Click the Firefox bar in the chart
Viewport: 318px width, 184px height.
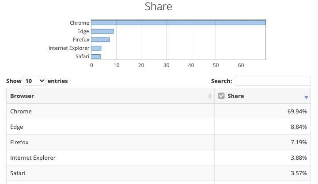pos(100,40)
